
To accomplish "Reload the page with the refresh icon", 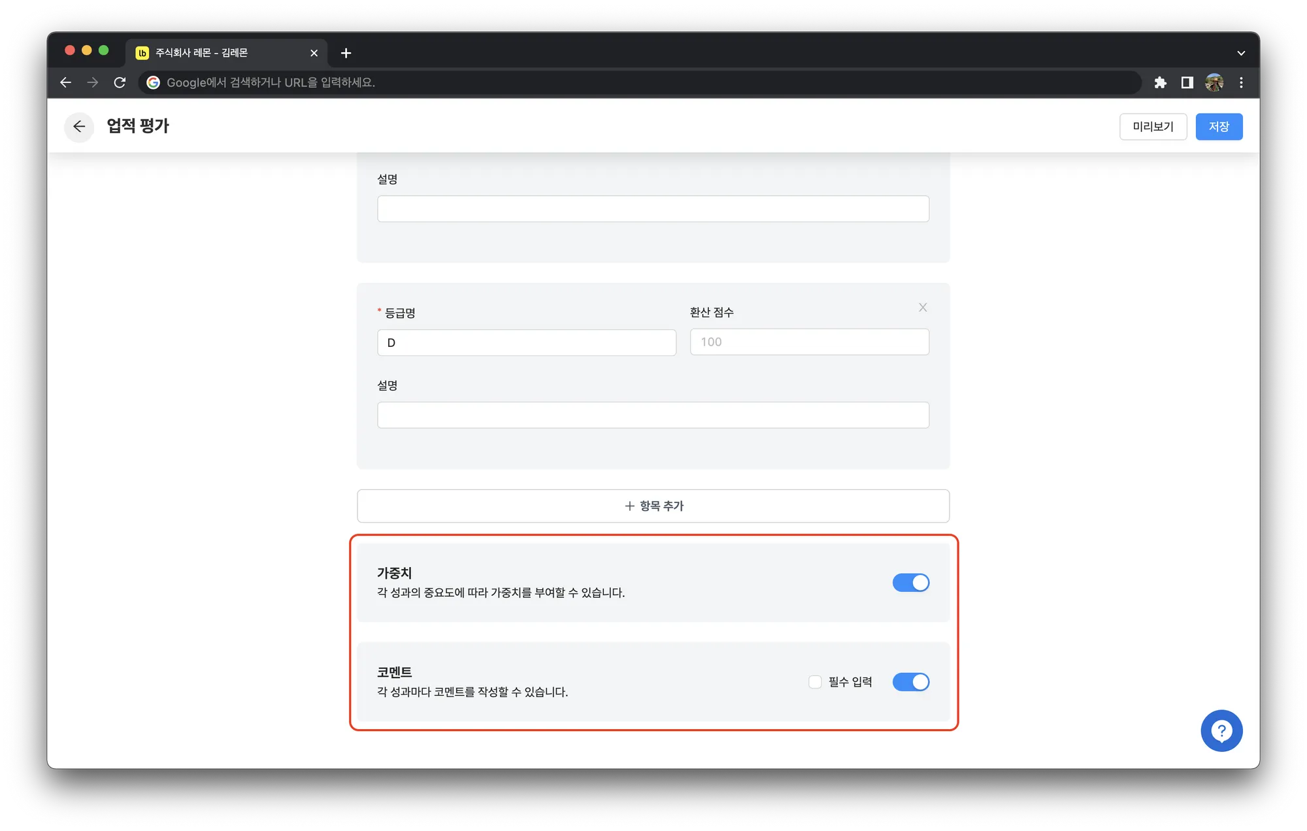I will tap(120, 82).
